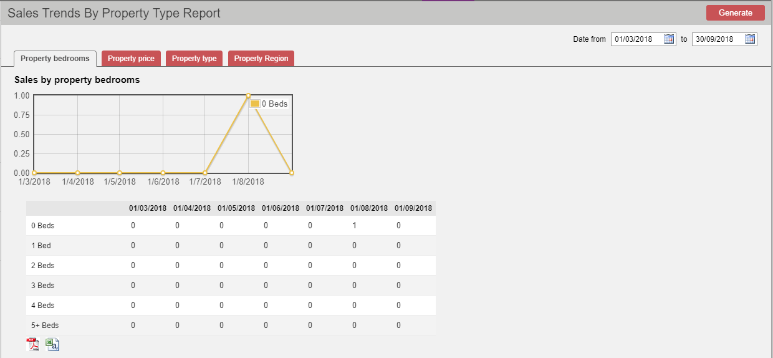
Task: Click the 1/5/2018 chart axis label
Action: click(120, 181)
